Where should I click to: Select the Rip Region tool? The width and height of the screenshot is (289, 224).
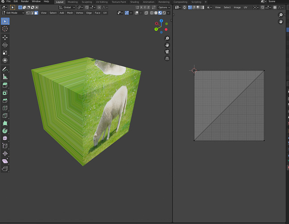tap(5, 169)
